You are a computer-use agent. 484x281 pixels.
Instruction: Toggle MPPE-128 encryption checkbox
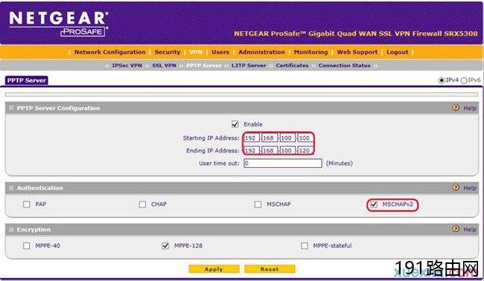[165, 245]
